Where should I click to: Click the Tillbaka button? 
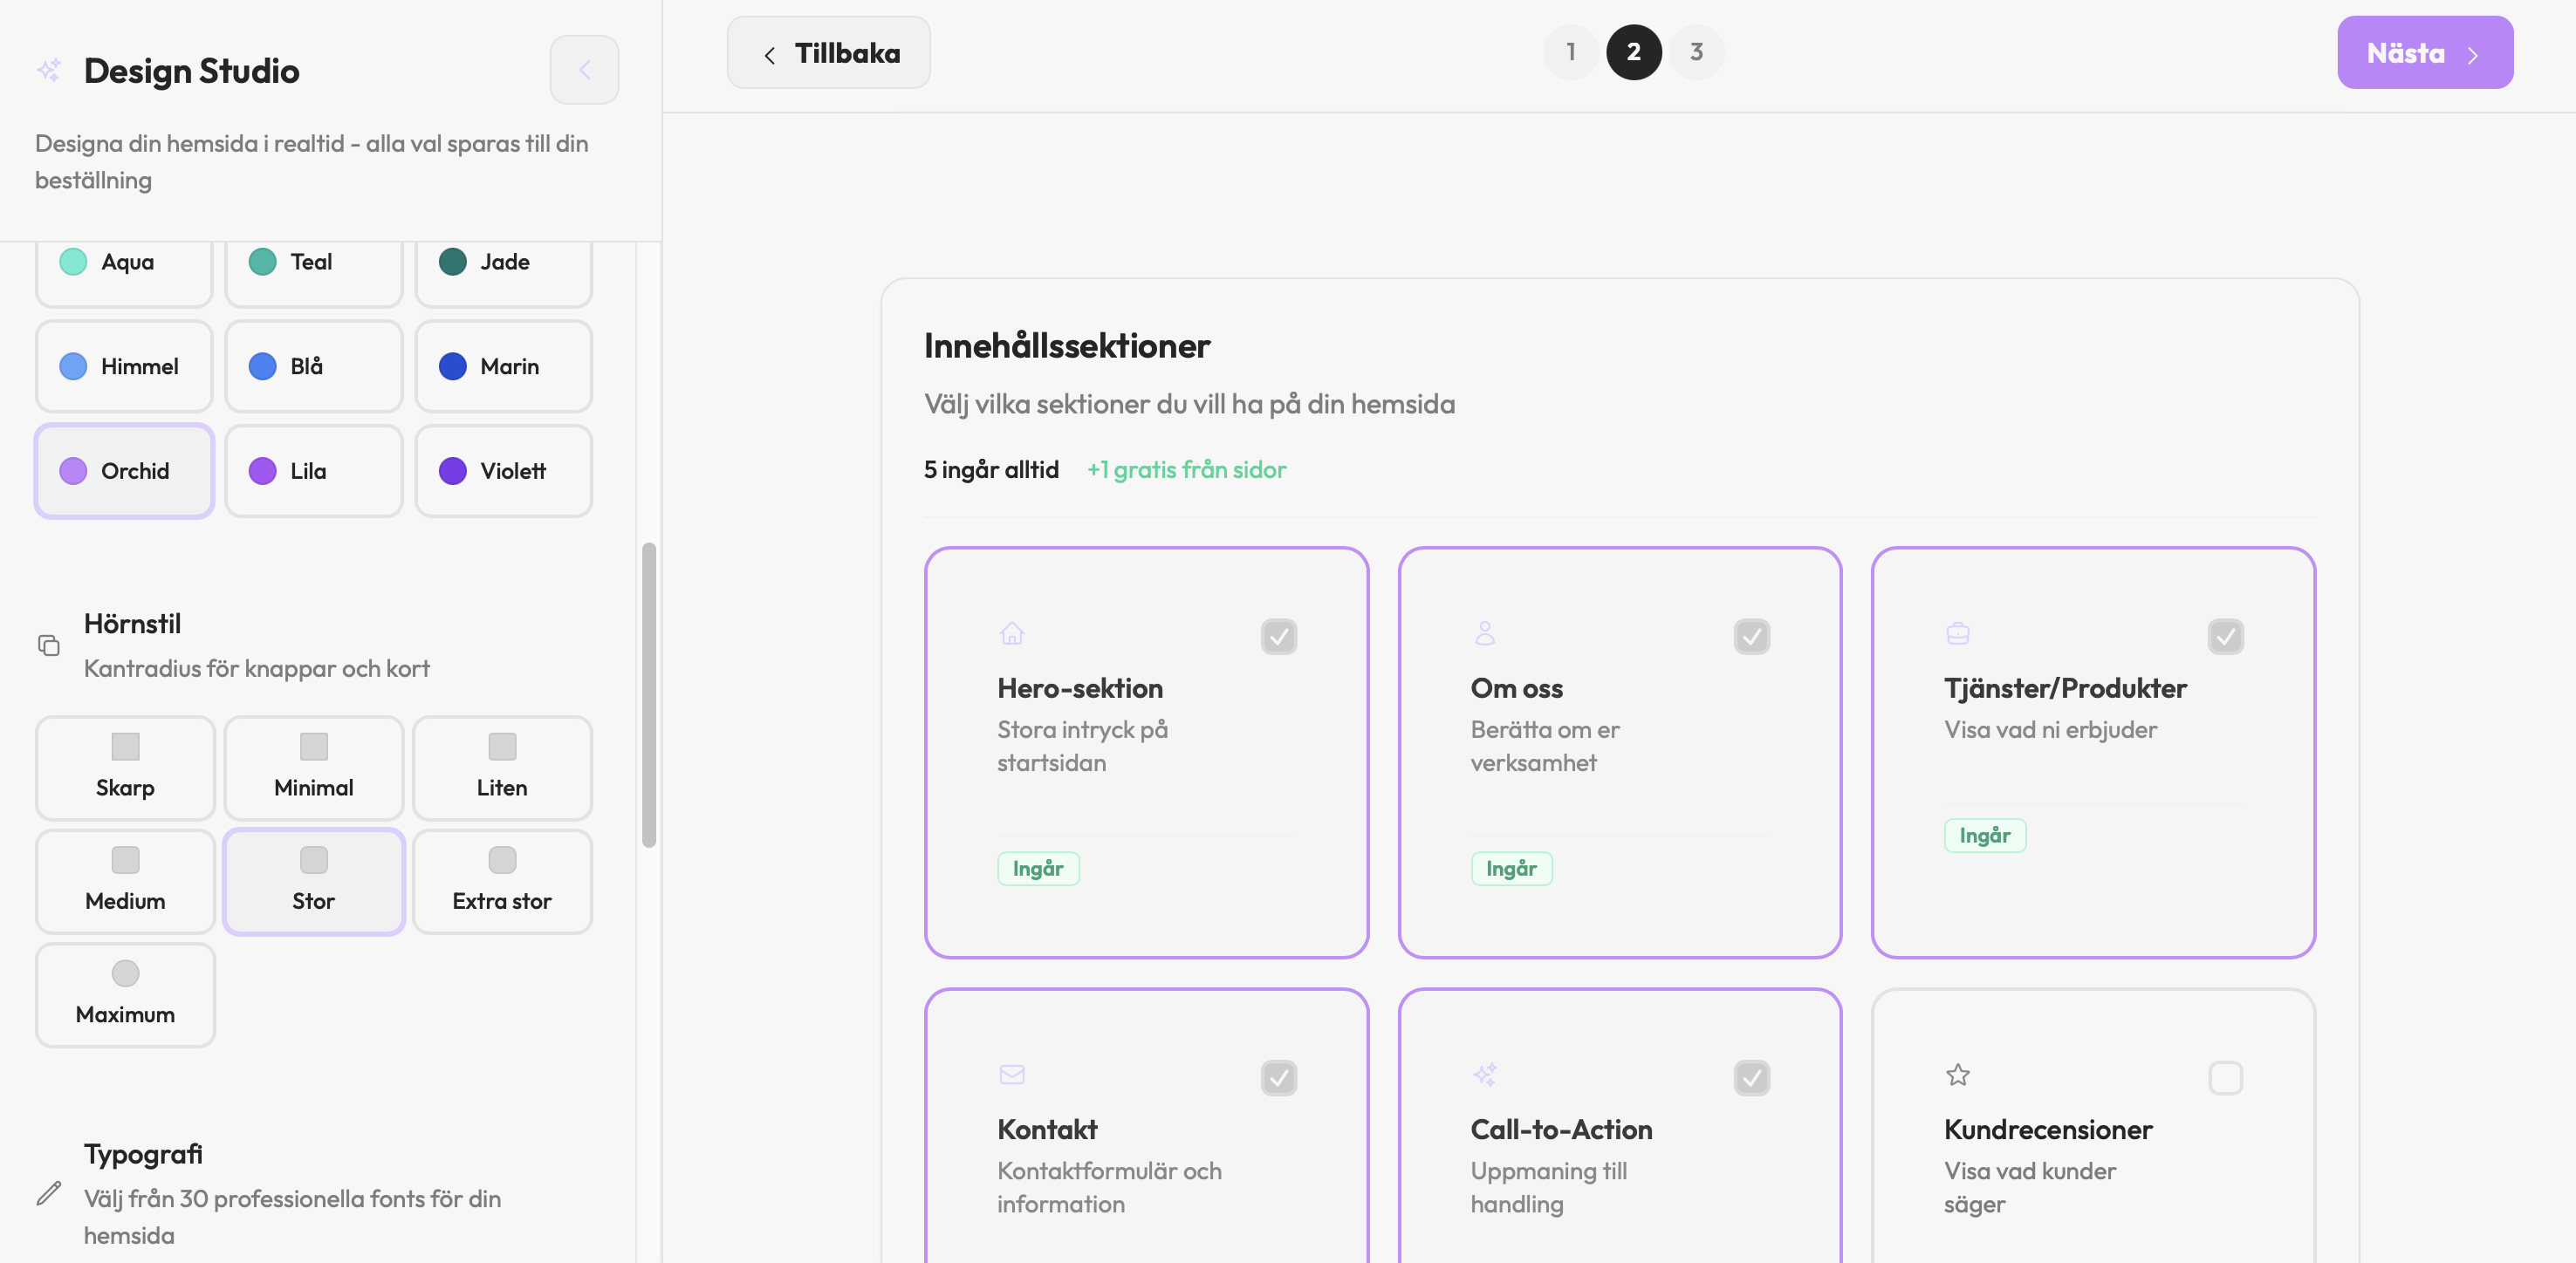click(x=828, y=53)
